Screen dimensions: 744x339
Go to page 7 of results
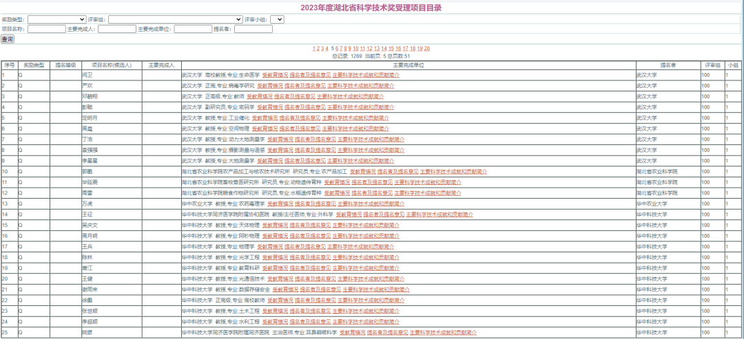341,48
